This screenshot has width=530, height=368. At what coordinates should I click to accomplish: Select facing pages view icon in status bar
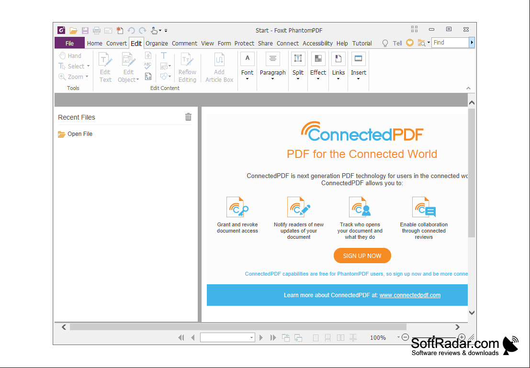[x=341, y=337]
